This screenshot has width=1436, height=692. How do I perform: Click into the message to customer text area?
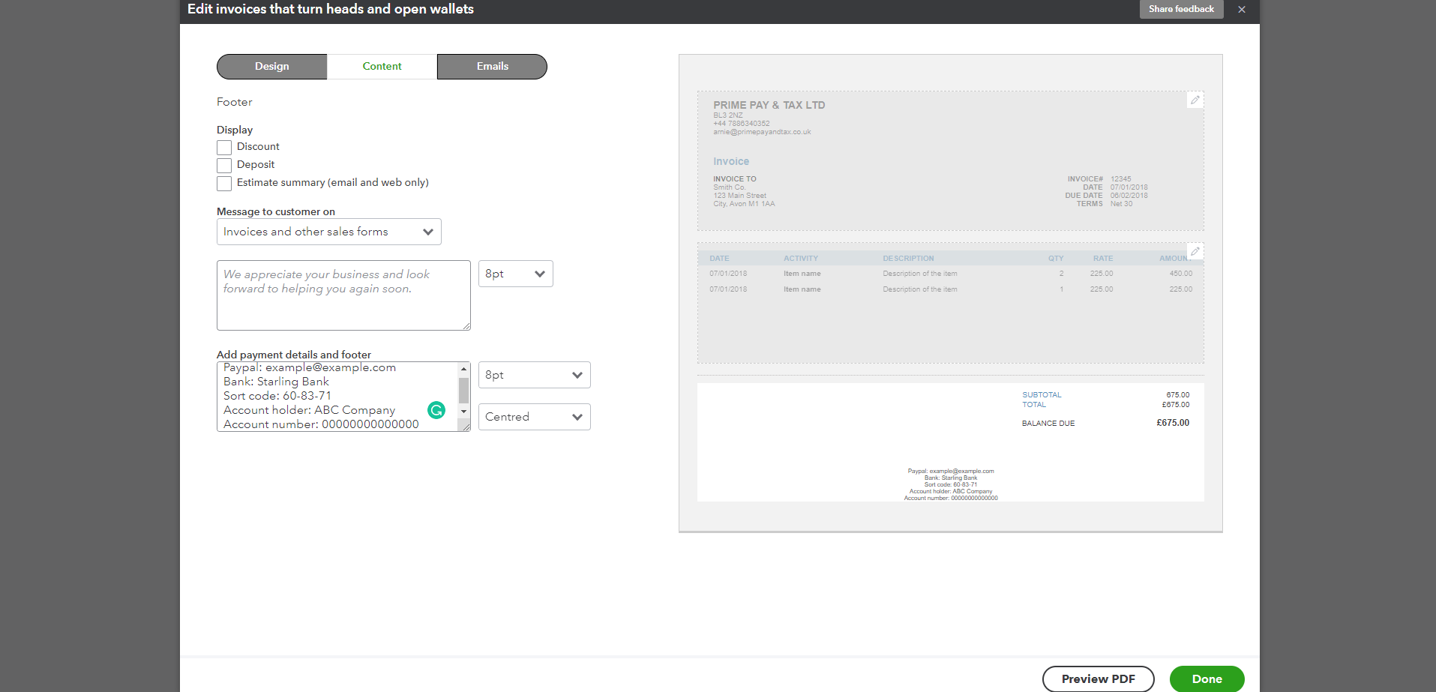pos(343,295)
